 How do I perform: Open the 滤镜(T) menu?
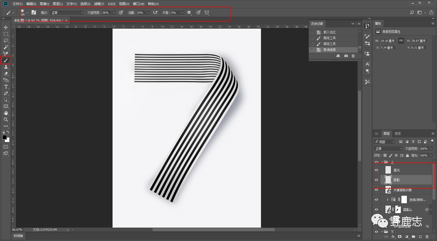pyautogui.click(x=99, y=4)
